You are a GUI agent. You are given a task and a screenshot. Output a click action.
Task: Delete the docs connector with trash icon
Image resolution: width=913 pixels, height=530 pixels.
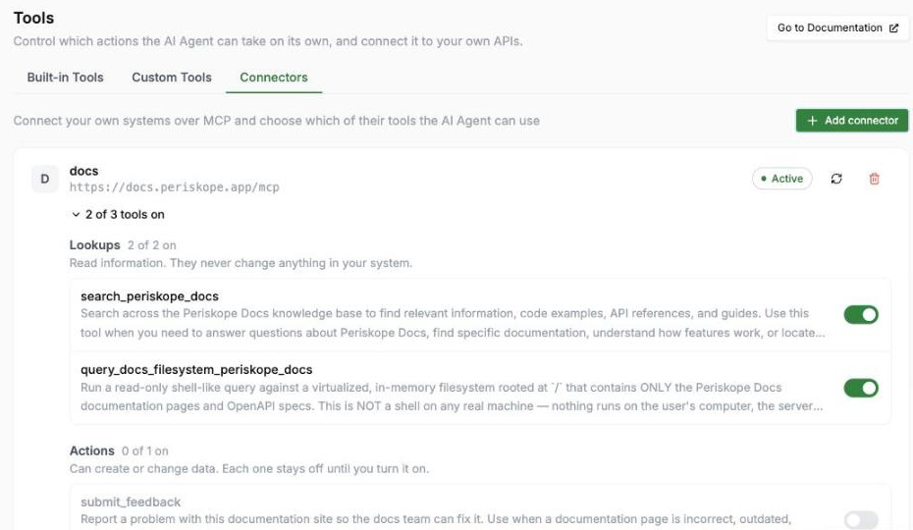tap(874, 179)
